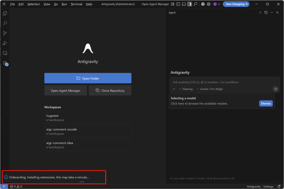Open the notifications bell in status bar
This screenshot has height=189, width=284.
[x=279, y=186]
